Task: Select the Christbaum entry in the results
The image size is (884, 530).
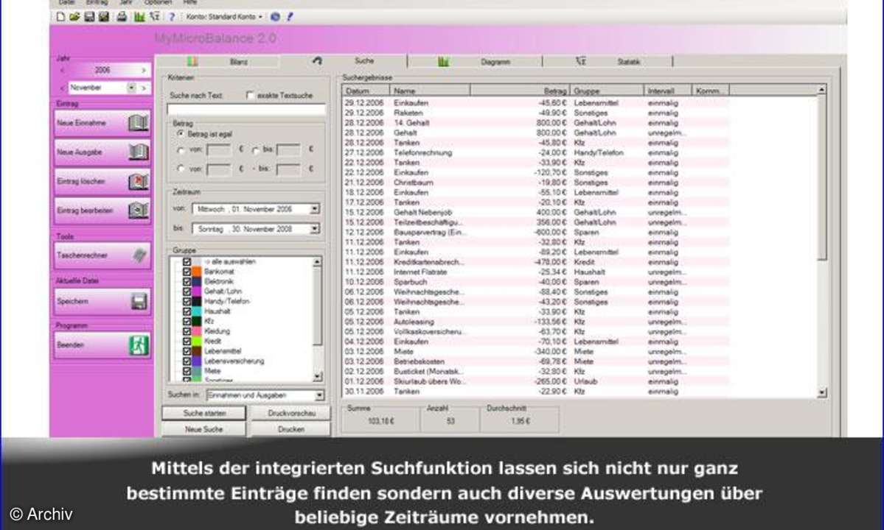Action: [535, 183]
